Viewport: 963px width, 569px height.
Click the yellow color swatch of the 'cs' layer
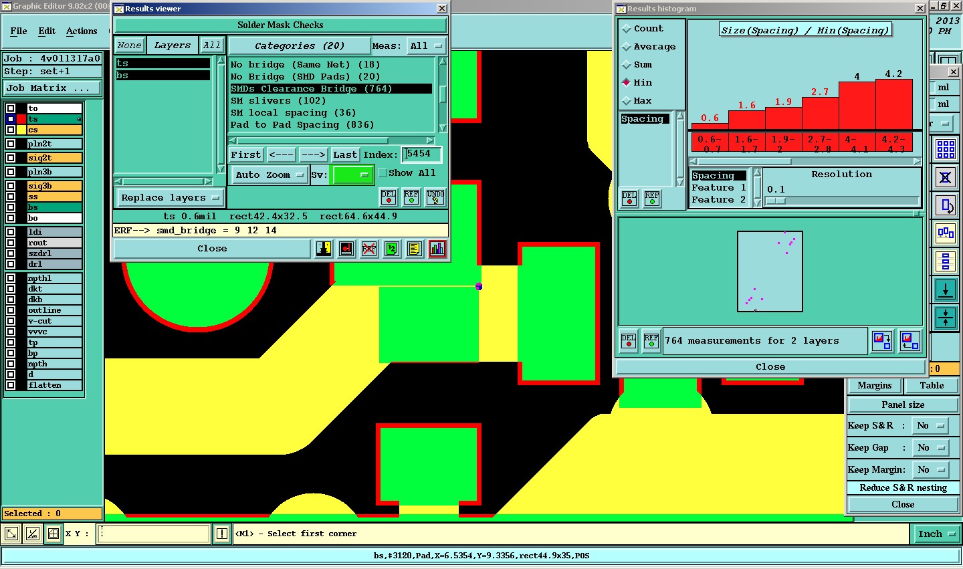tap(21, 130)
